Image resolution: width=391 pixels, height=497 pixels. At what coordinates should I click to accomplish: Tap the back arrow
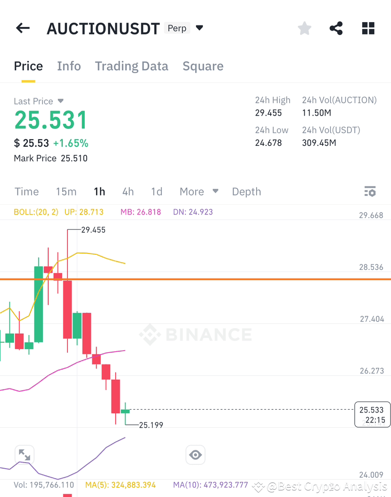coord(22,28)
